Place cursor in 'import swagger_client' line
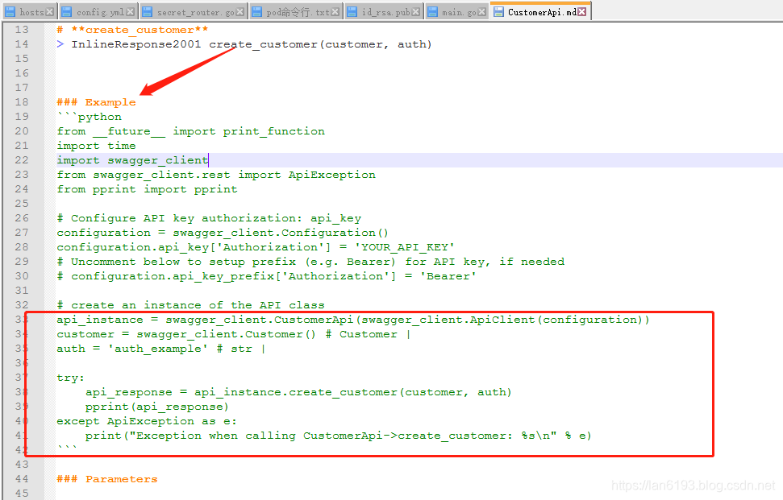 pyautogui.click(x=132, y=160)
